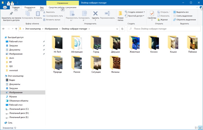
Task: Switch to large icons view in status bar
Action: tap(200, 128)
